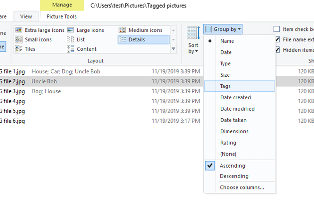Enable Item check boxes option

coord(277,29)
